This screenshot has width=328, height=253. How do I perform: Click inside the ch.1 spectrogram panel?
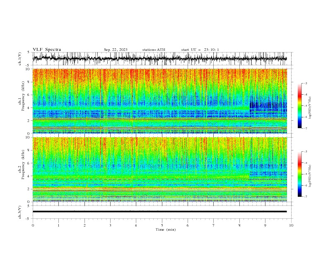coord(159,101)
